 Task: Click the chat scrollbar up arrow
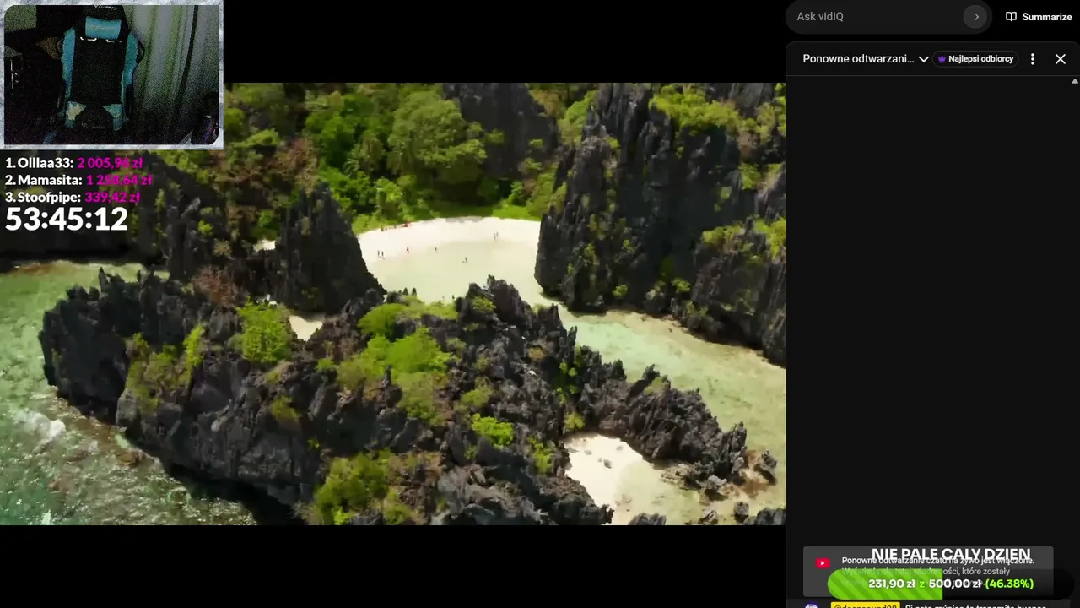(1075, 82)
